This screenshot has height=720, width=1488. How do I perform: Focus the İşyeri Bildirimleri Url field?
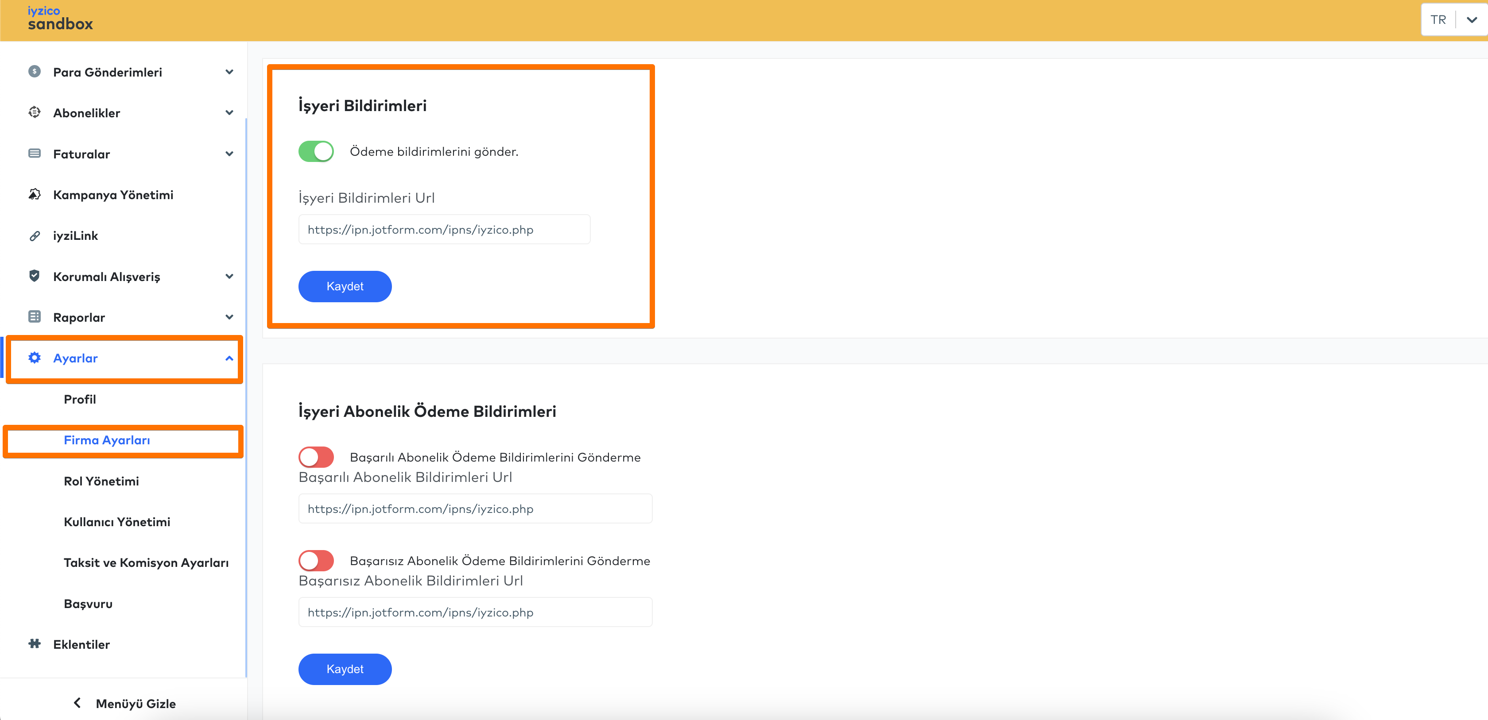click(444, 230)
